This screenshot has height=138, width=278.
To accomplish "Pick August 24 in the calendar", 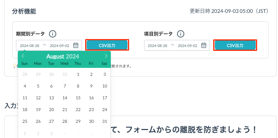I will click(x=105, y=110).
